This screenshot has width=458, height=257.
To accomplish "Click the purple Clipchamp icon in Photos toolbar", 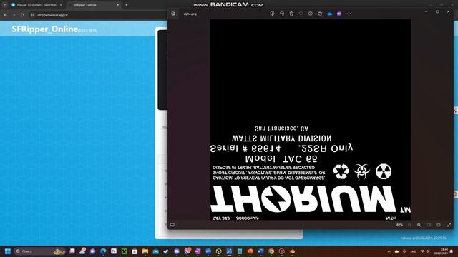I will (x=339, y=14).
